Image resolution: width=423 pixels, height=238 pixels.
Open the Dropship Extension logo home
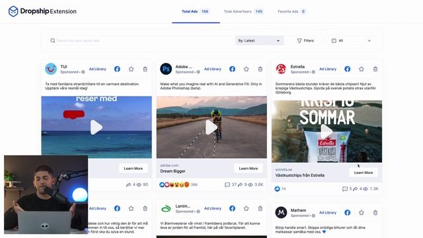tap(42, 11)
